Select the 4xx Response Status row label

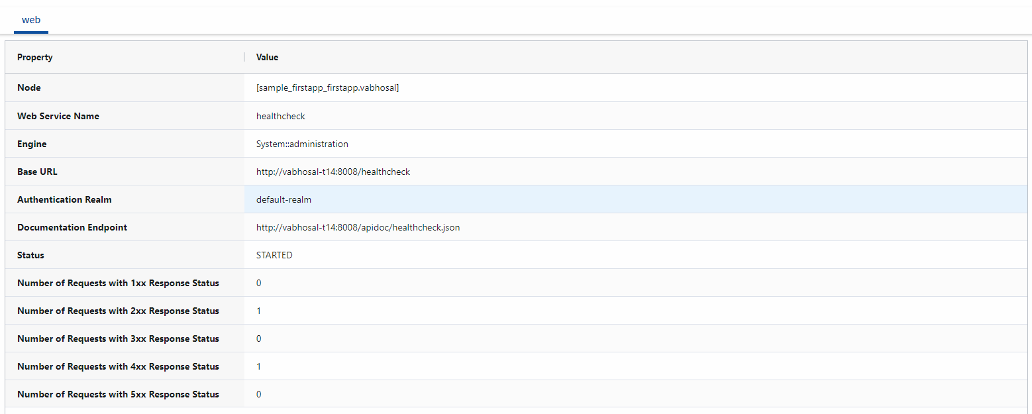(x=118, y=366)
